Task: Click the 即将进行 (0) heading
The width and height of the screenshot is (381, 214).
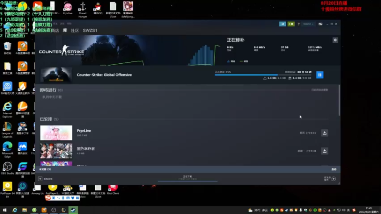Action: pyautogui.click(x=51, y=90)
